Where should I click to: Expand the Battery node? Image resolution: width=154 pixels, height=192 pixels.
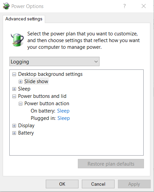(x=14, y=133)
